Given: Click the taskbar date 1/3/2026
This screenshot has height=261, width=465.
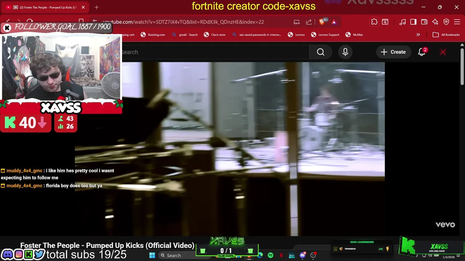Looking at the screenshot, I should click(x=448, y=257).
